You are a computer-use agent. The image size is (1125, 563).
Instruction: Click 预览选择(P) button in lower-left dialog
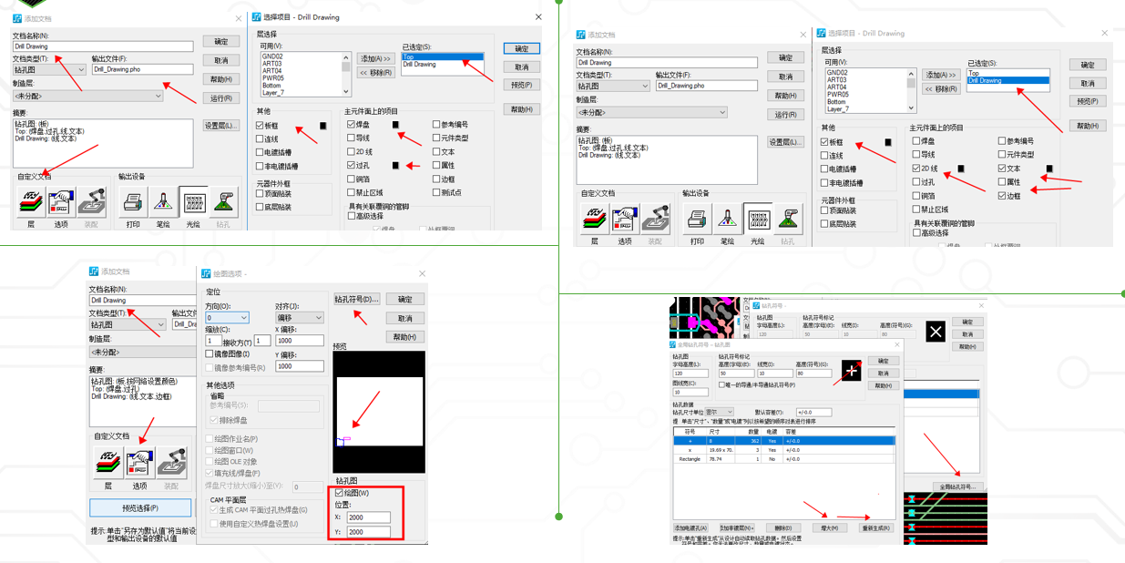140,507
